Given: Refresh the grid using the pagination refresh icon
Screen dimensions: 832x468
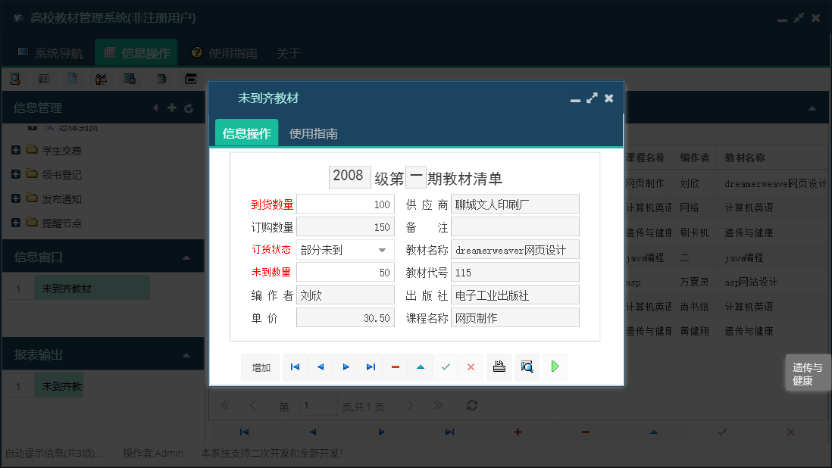Looking at the screenshot, I should click(471, 405).
